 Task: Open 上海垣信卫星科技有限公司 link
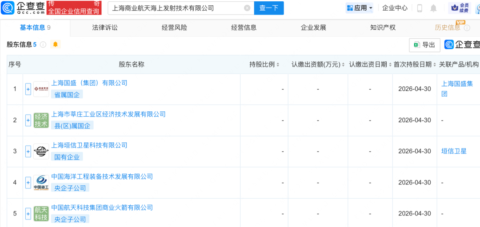(x=89, y=145)
